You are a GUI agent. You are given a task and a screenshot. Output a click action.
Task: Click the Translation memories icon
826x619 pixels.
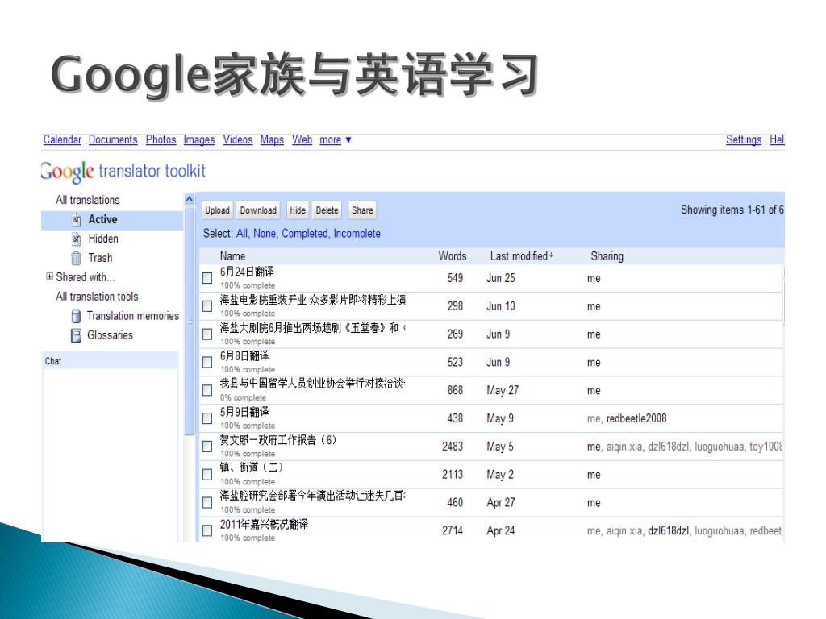pos(77,316)
